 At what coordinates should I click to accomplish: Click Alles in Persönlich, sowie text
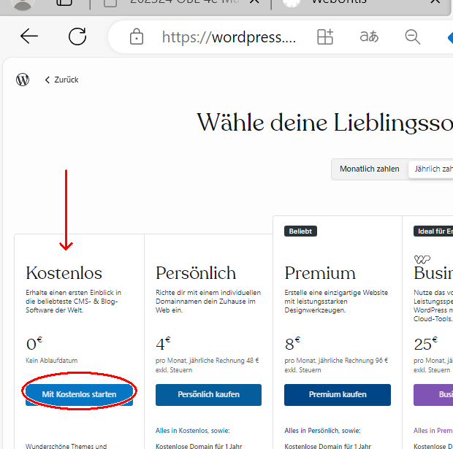(322, 431)
